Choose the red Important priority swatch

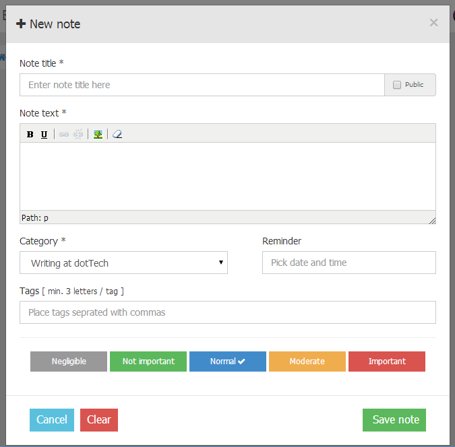(387, 362)
